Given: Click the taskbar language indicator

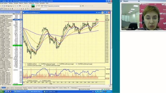Looking at the screenshot, I should tap(93, 91).
